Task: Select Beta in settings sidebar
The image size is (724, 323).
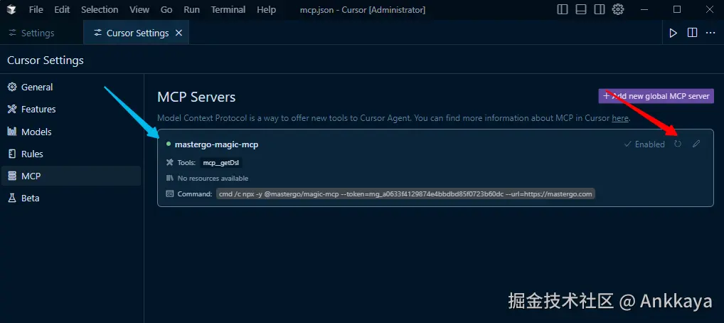Action: click(x=71, y=198)
